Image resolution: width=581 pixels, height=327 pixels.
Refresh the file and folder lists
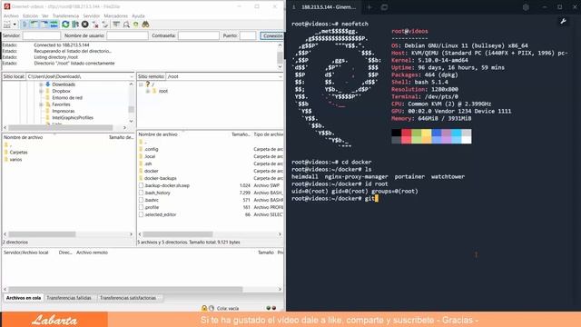click(65, 25)
